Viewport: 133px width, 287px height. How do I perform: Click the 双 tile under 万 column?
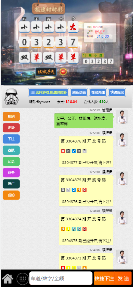tap(24, 58)
